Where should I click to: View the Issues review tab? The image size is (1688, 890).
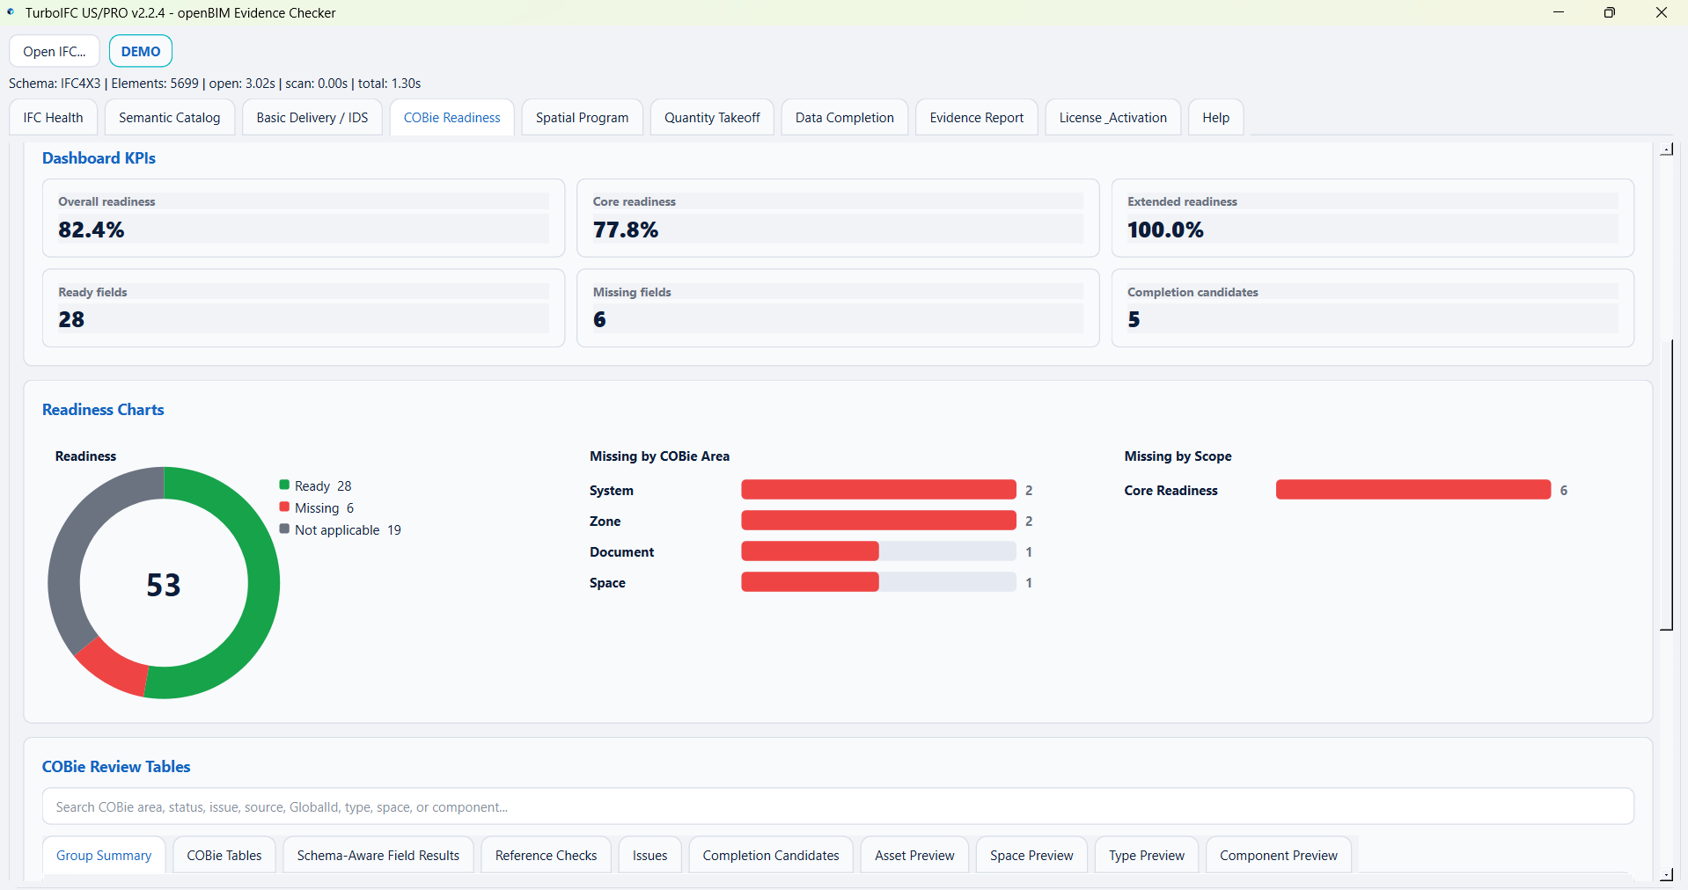[x=650, y=855]
